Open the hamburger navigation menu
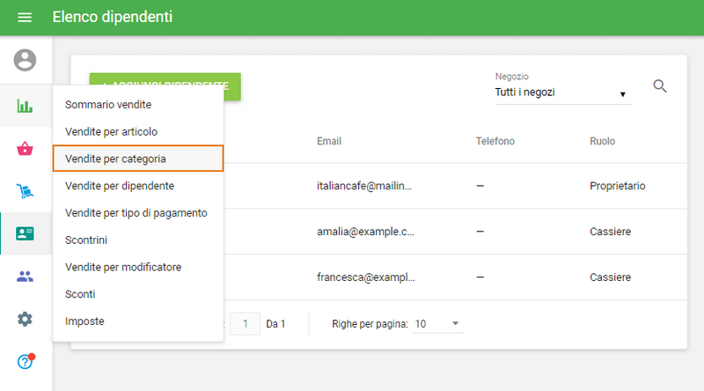 point(25,18)
